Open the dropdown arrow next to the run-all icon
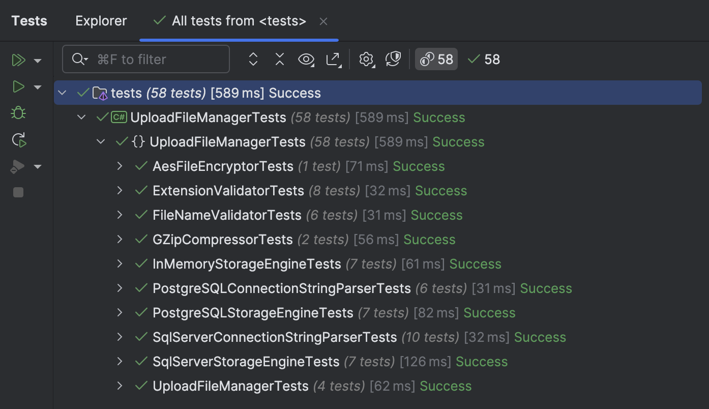Image resolution: width=709 pixels, height=409 pixels. click(38, 60)
